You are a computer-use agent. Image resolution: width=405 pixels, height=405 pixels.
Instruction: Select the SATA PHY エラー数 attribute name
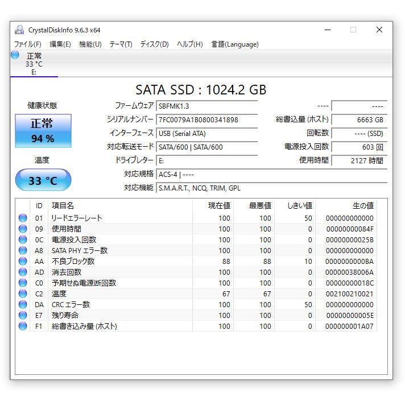pyautogui.click(x=80, y=250)
